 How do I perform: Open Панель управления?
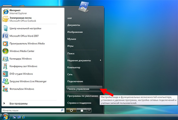(84, 89)
